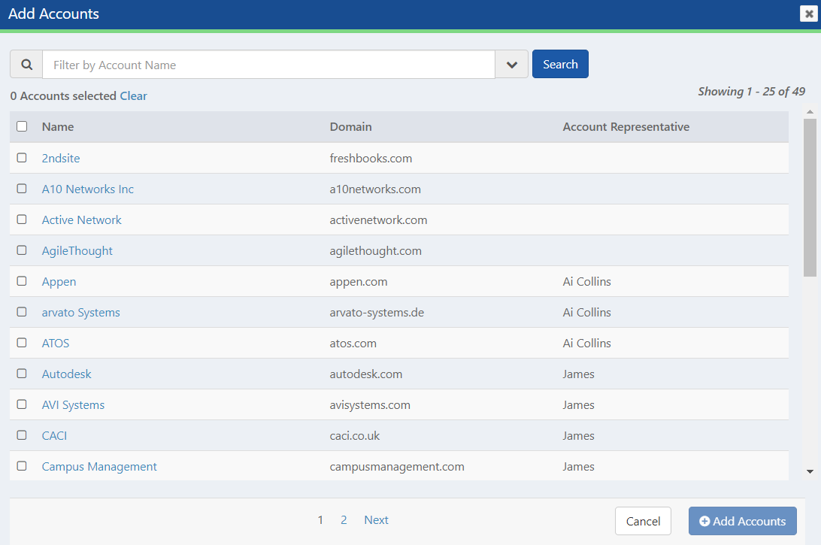Click Ai Collins in the ATOS row
821x545 pixels.
tap(586, 344)
